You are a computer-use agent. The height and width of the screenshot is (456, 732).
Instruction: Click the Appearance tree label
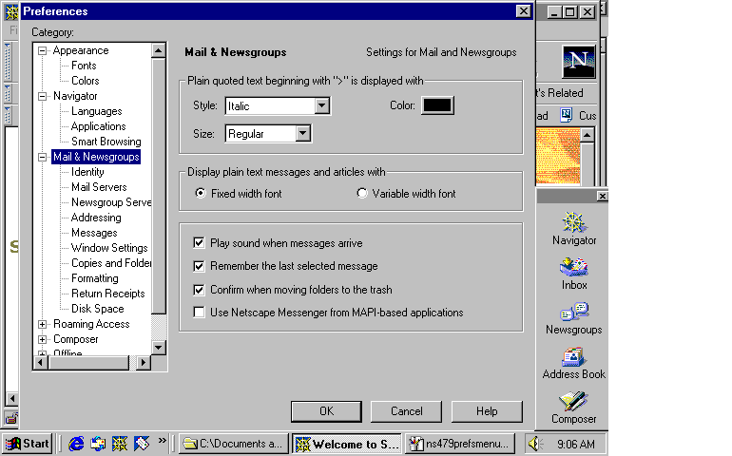(81, 50)
